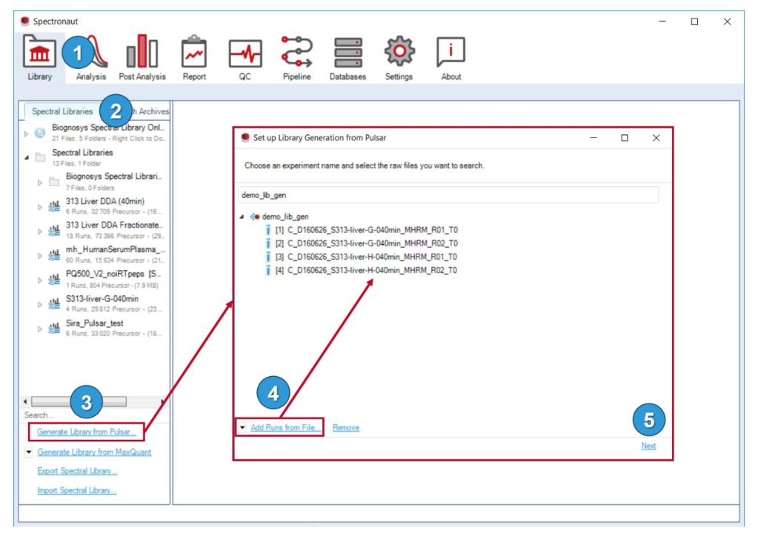This screenshot has height=537, width=758.
Task: Click the Sira_Pulsar_test library icon
Action: pyautogui.click(x=54, y=329)
